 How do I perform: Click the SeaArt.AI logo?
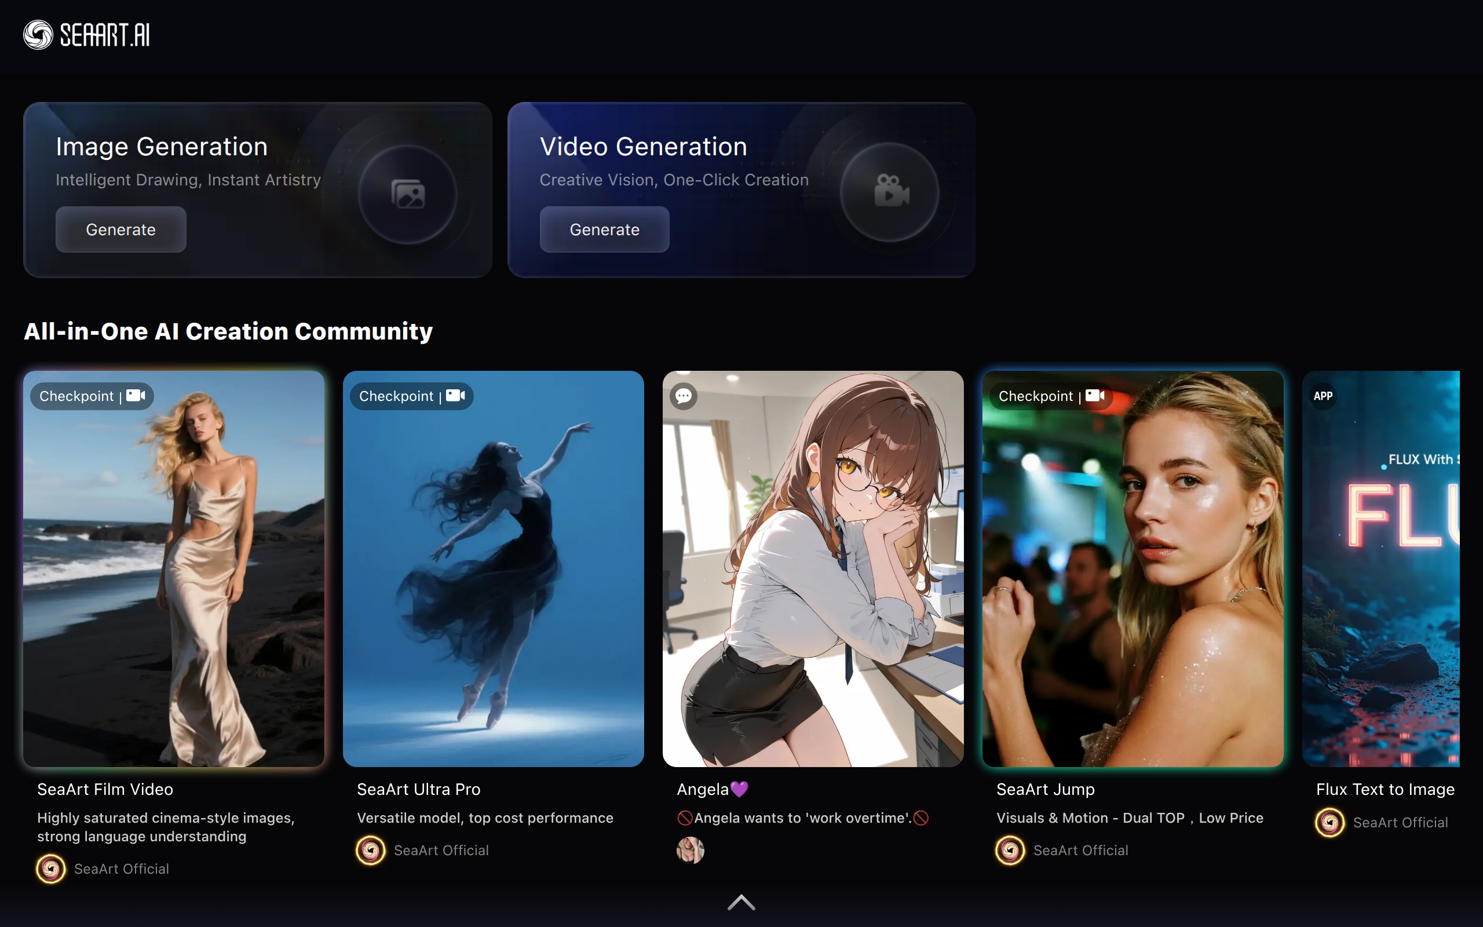86,34
